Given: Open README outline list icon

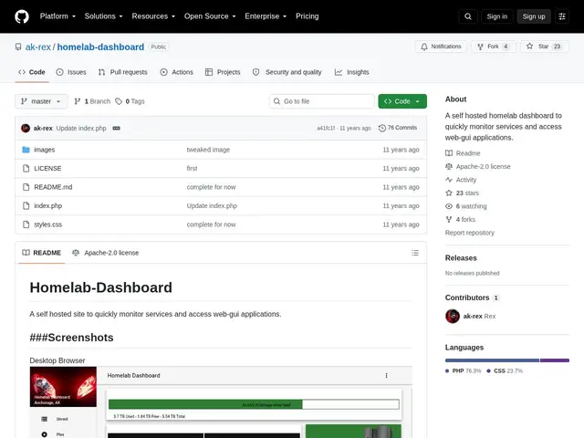Looking at the screenshot, I should click(x=415, y=253).
